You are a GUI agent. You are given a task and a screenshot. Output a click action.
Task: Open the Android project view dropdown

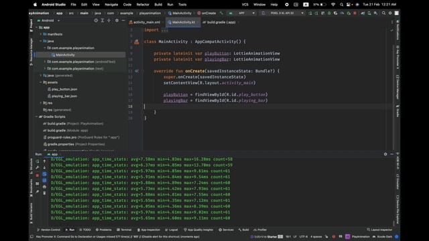pos(49,21)
